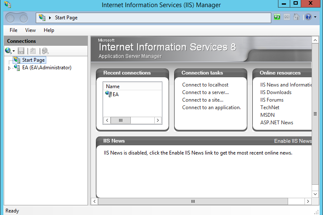Minimize the IIS Manager window
Image resolution: width=323 pixels, height=215 pixels.
point(284,3)
